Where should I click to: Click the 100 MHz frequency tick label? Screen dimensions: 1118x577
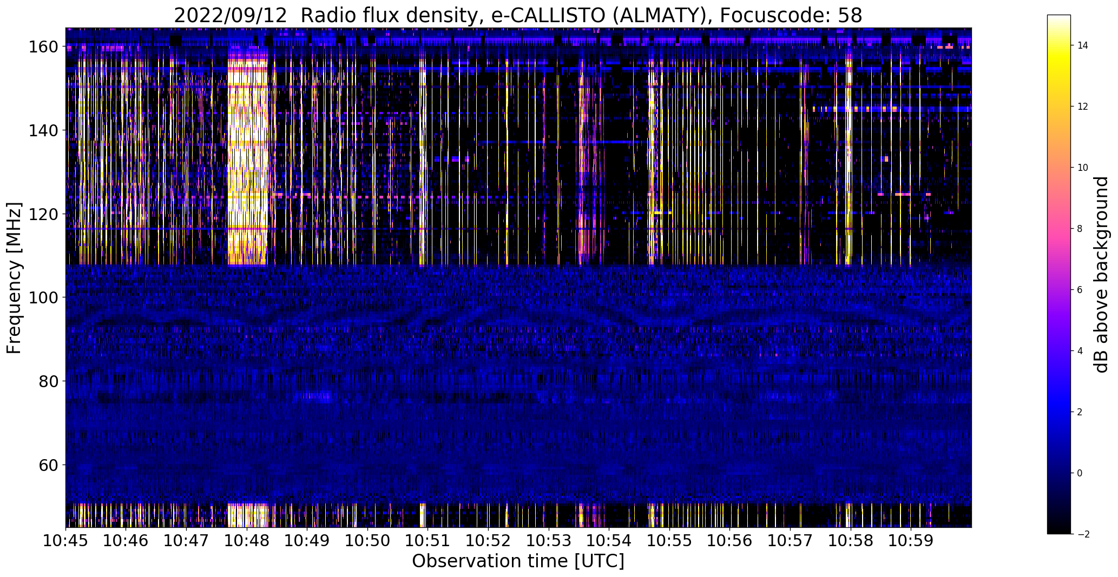pos(43,298)
